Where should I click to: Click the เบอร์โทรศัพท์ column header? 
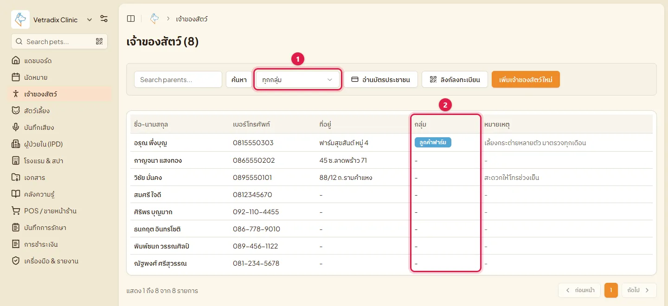(251, 125)
